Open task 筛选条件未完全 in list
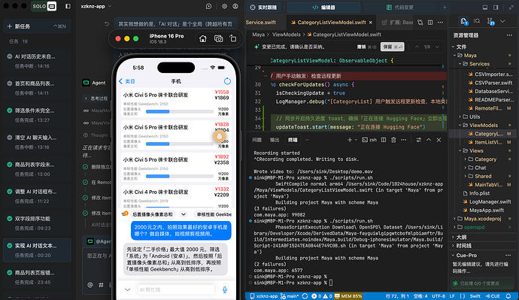 [x=37, y=115]
